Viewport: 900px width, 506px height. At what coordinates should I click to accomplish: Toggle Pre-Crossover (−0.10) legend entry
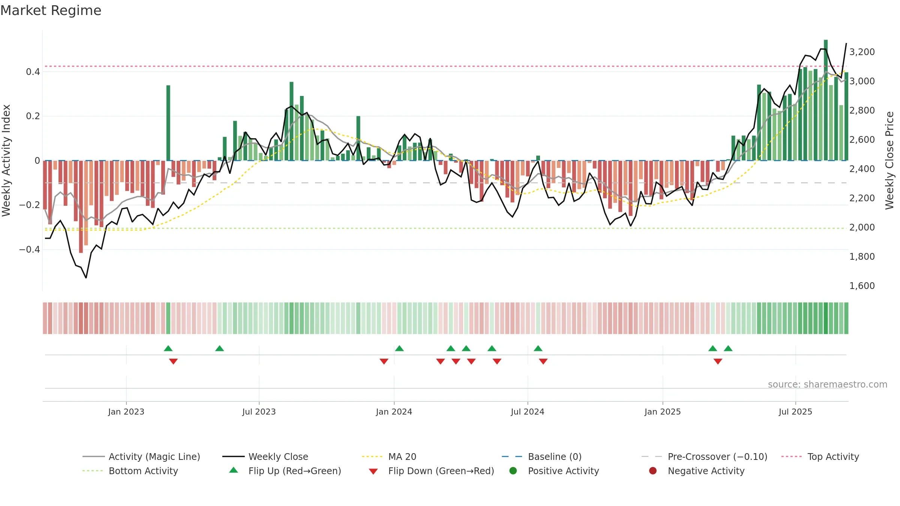704,457
